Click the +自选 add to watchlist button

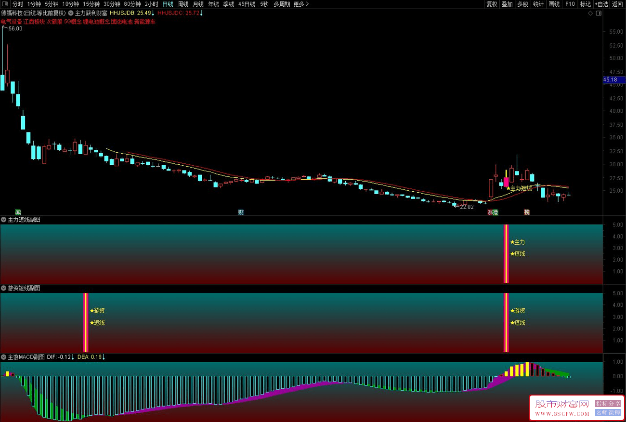(602, 4)
